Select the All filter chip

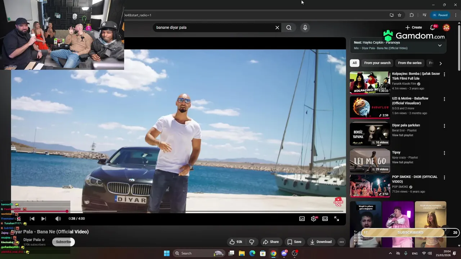(354, 63)
